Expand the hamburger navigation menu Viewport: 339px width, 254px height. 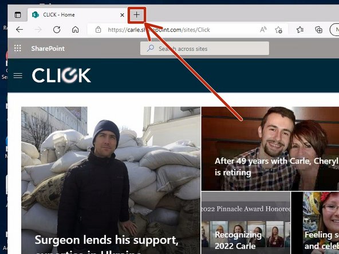point(18,76)
